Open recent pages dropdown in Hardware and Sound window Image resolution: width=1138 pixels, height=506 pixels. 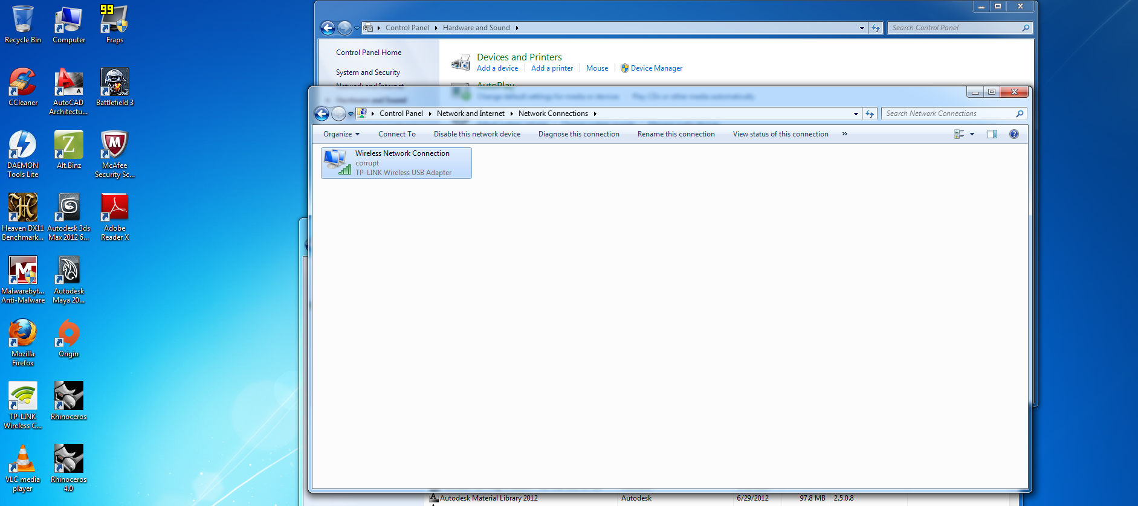tap(357, 28)
